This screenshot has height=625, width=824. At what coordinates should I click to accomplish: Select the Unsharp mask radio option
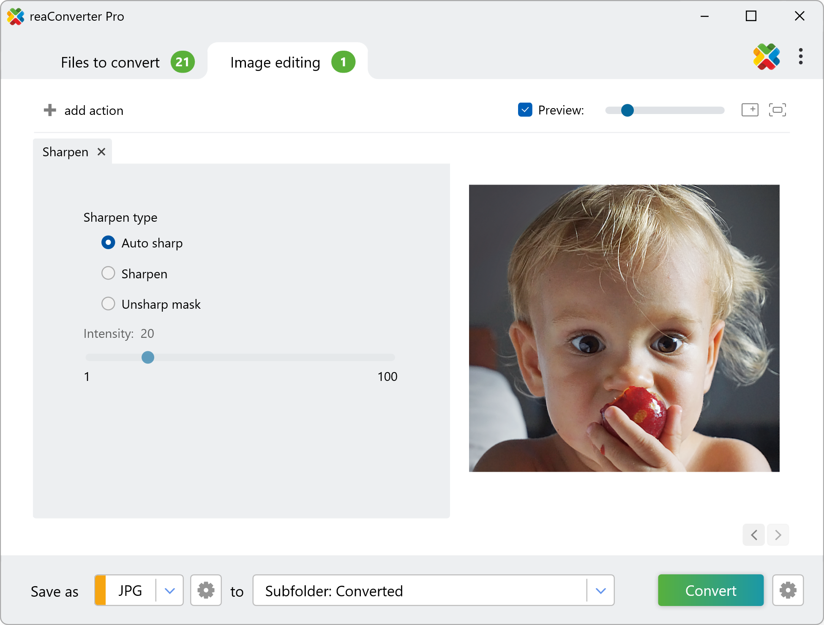[x=108, y=304]
